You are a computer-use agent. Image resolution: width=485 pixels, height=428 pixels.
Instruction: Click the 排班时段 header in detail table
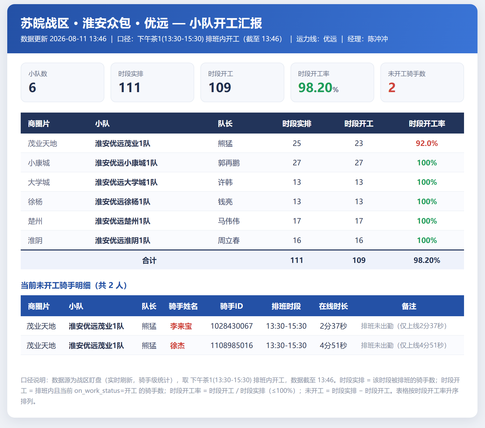point(286,306)
